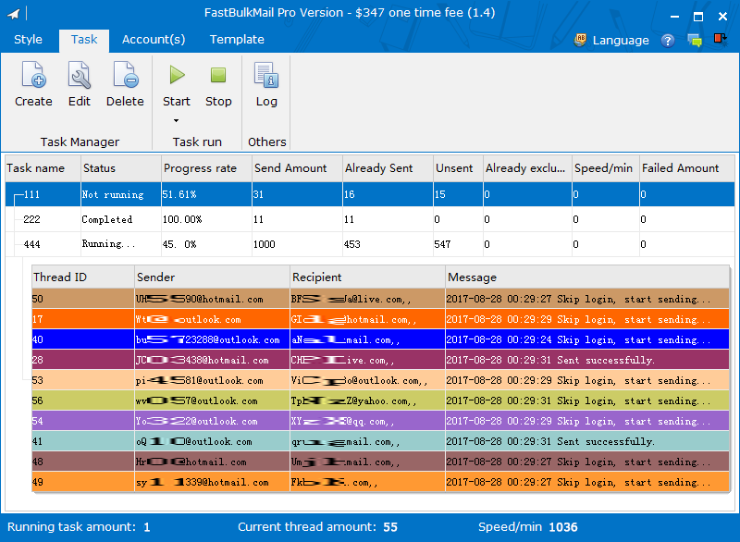Click the Recipient column header

367,277
